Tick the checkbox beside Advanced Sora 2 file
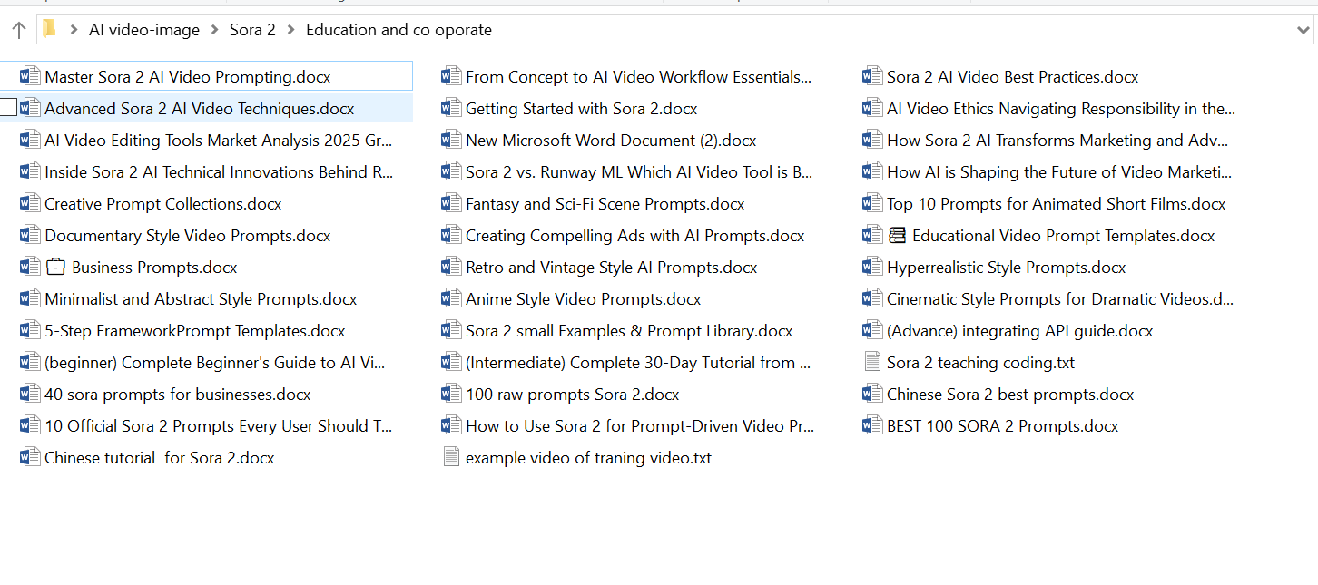The height and width of the screenshot is (585, 1318). point(8,108)
